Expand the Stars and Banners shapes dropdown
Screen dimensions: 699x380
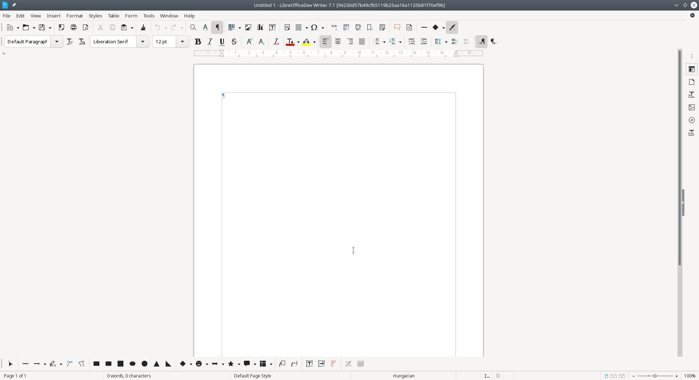point(239,364)
